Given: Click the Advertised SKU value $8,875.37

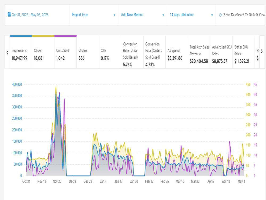Looking at the screenshot, I should click(219, 61).
